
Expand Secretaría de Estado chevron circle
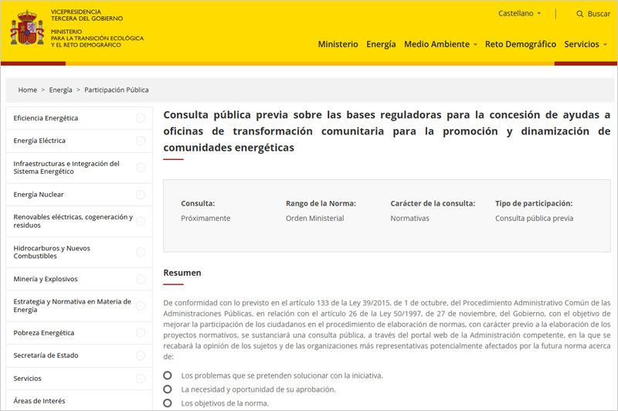(x=141, y=356)
